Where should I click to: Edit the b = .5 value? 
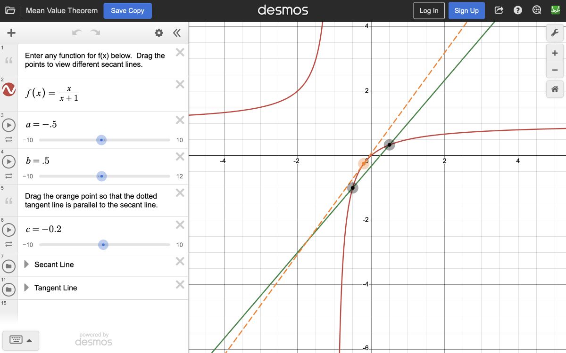[x=38, y=161]
